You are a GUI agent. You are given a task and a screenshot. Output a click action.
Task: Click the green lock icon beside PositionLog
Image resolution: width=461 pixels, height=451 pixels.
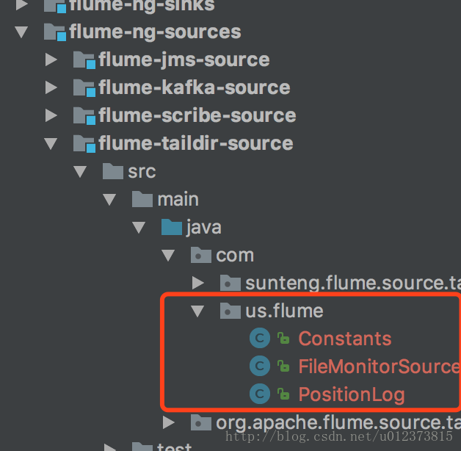point(283,394)
